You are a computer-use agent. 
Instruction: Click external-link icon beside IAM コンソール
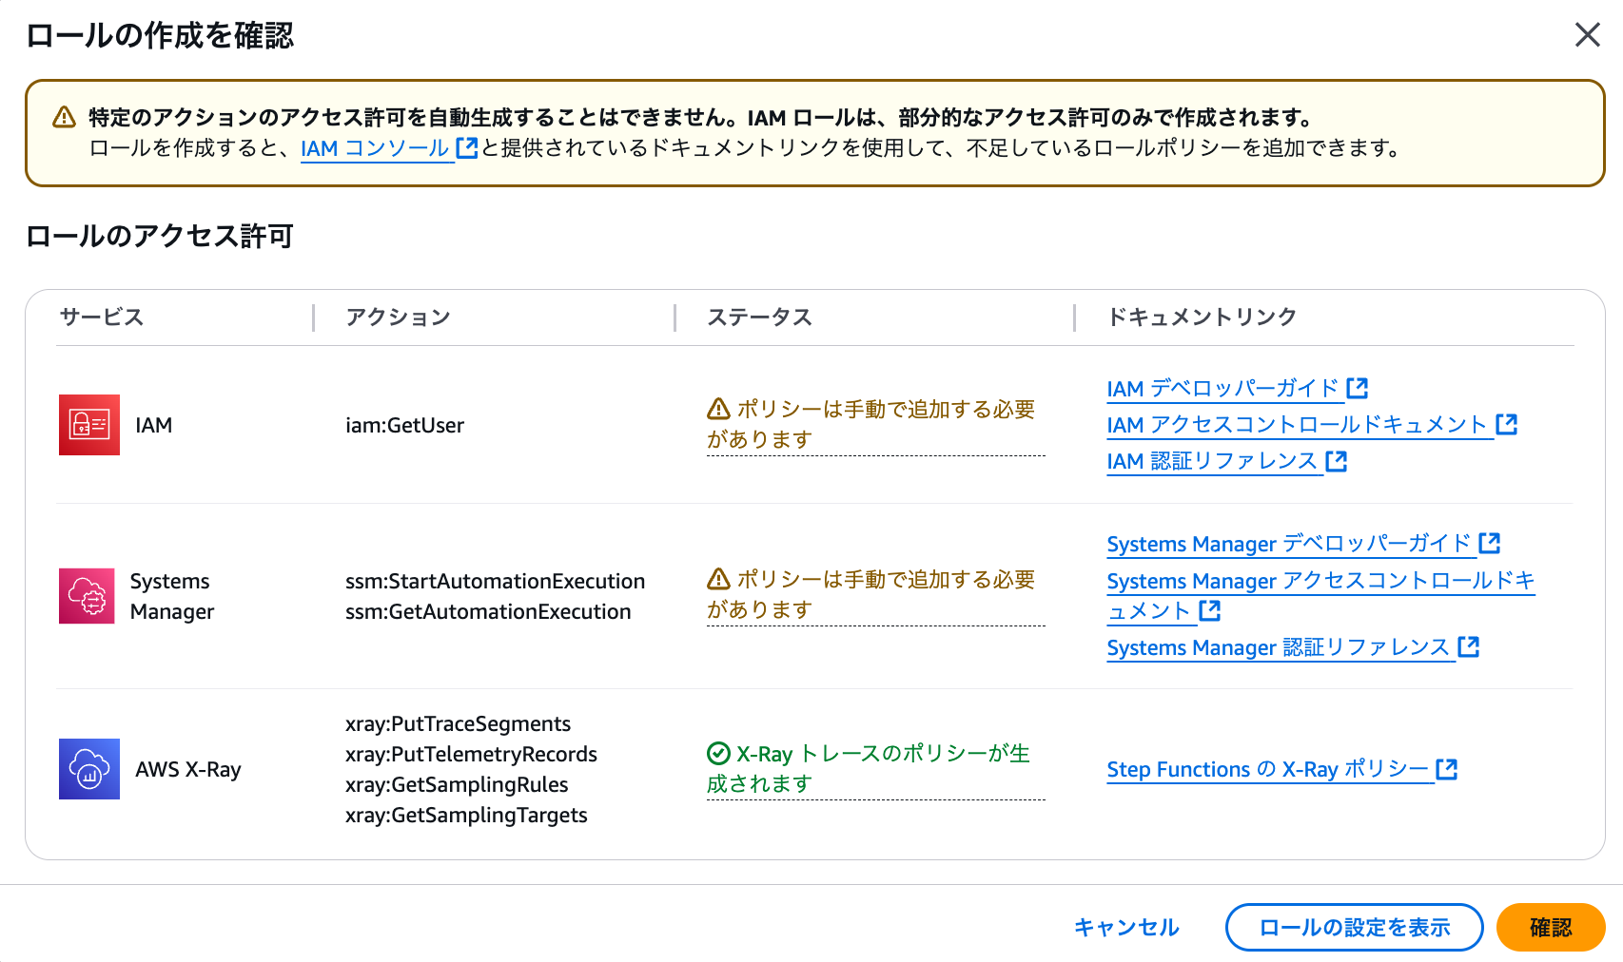(x=466, y=147)
